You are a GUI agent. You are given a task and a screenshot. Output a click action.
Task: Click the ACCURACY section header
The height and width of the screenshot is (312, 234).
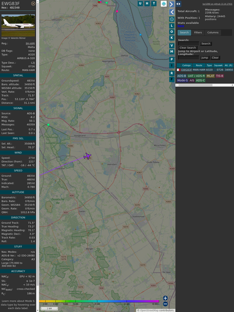(x=18, y=271)
